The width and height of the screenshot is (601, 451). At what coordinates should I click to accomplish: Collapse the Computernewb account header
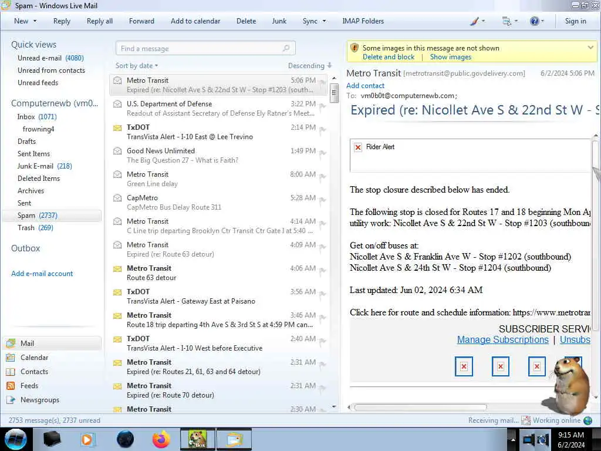pyautogui.click(x=55, y=103)
